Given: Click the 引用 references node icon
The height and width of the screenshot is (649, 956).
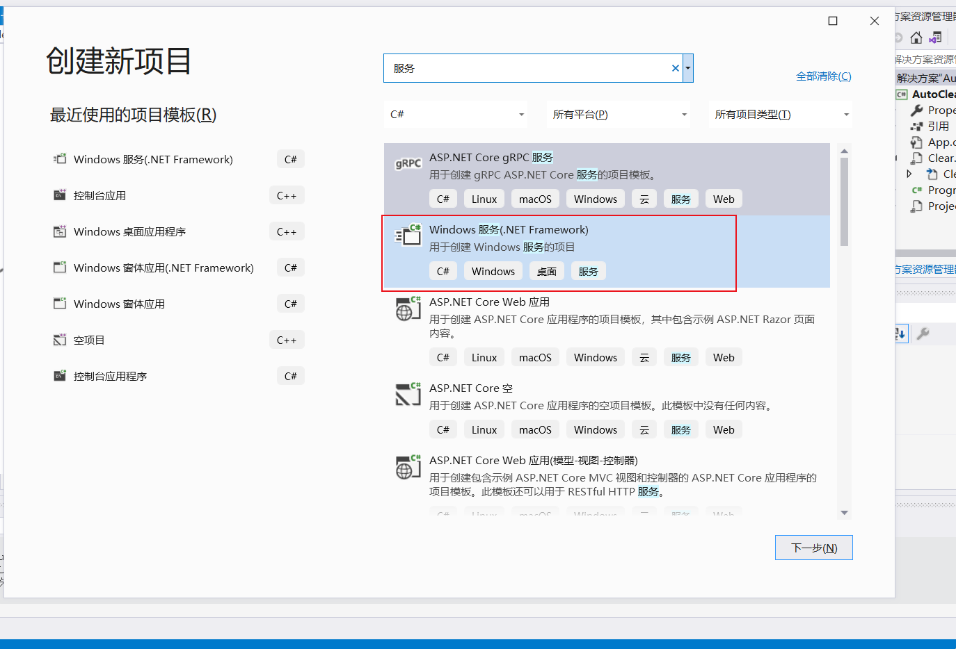Looking at the screenshot, I should click(918, 126).
